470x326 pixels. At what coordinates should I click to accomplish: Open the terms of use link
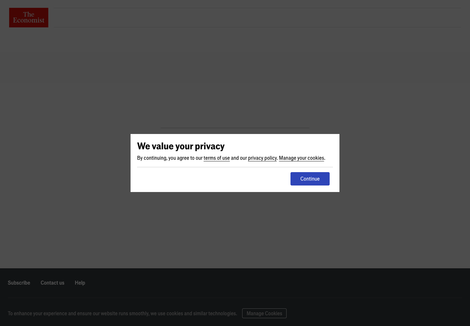[x=217, y=158]
